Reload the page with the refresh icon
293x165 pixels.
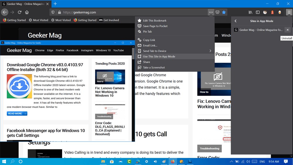pyautogui.click(x=19, y=12)
